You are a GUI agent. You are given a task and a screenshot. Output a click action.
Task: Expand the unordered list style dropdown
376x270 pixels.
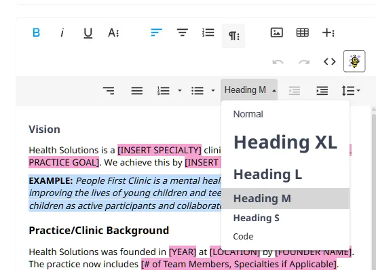pos(212,91)
